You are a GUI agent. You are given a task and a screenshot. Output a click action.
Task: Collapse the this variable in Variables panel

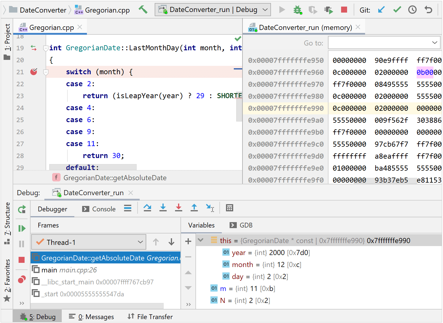pyautogui.click(x=200, y=240)
